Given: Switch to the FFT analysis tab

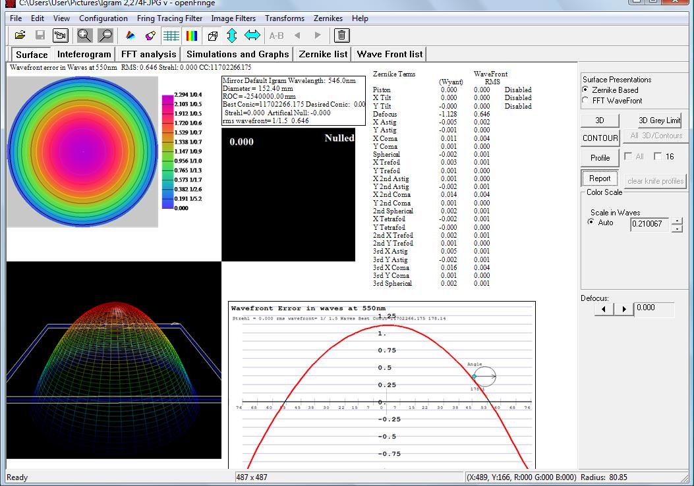Looking at the screenshot, I should (x=148, y=54).
